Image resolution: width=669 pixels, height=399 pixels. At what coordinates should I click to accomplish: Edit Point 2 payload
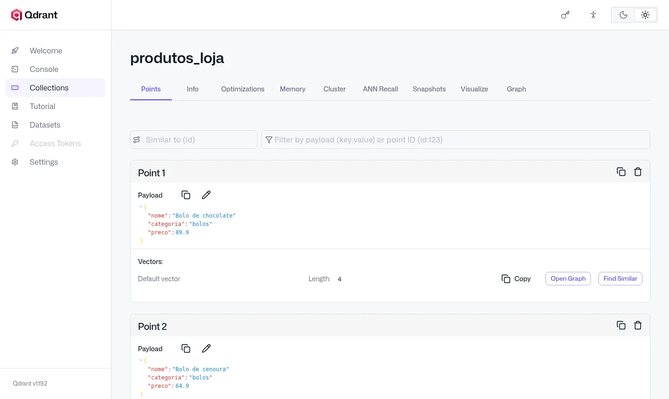click(x=206, y=348)
